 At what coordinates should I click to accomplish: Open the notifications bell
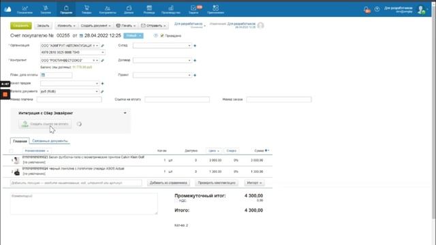point(367,10)
